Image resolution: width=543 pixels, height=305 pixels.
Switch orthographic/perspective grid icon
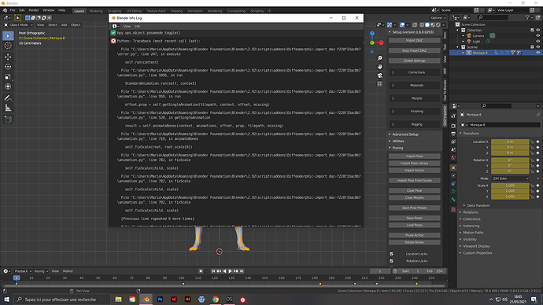click(x=380, y=84)
